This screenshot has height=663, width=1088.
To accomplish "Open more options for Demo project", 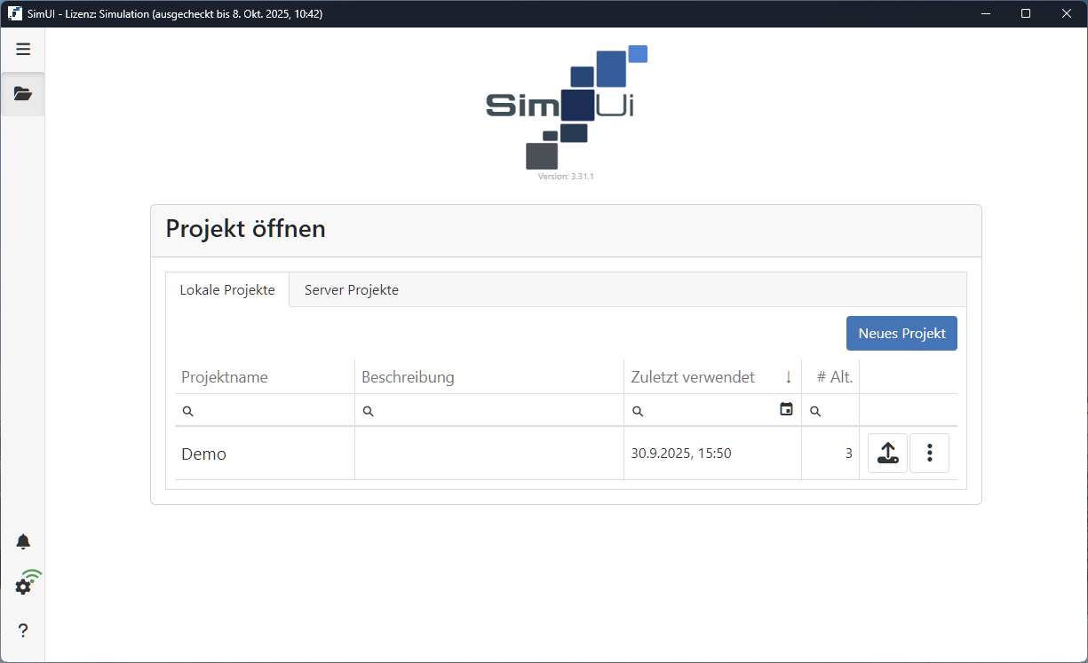I will (929, 454).
